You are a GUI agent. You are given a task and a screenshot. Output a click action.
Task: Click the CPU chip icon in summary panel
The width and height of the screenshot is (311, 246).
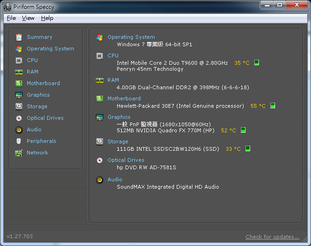[100, 56]
